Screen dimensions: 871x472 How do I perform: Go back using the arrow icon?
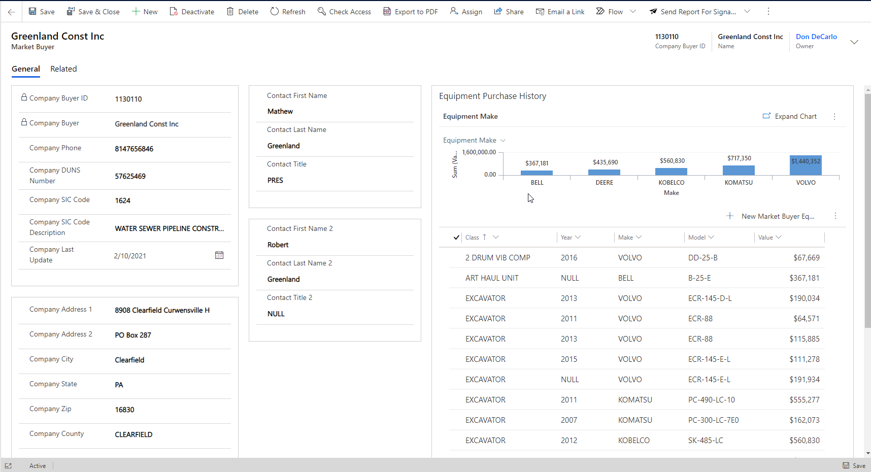click(11, 12)
